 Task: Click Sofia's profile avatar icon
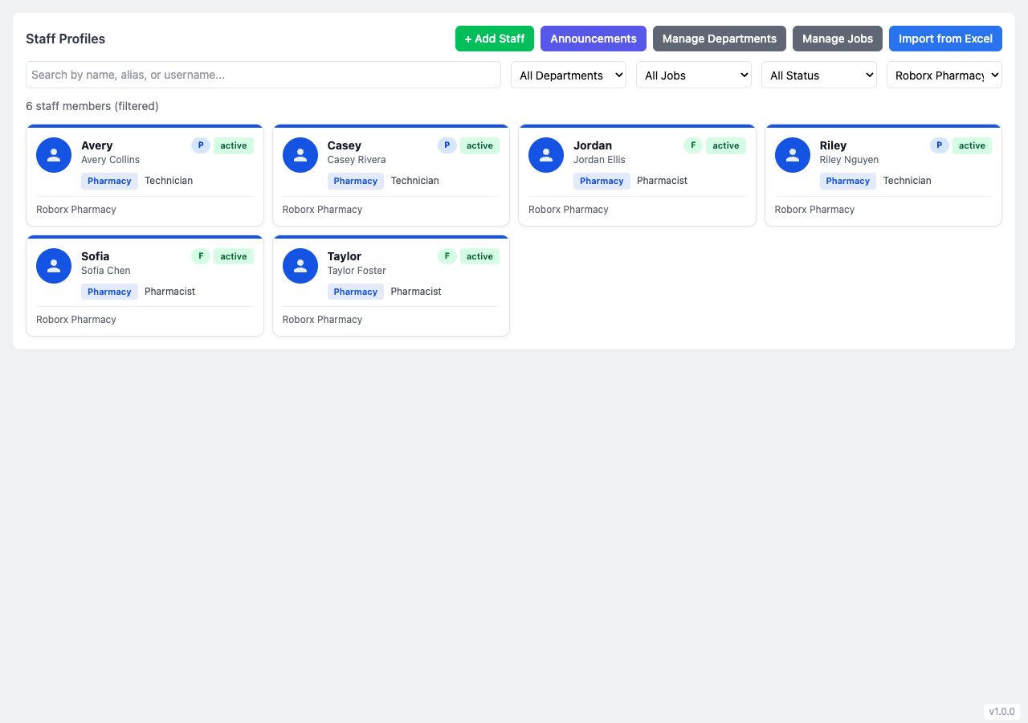[54, 266]
